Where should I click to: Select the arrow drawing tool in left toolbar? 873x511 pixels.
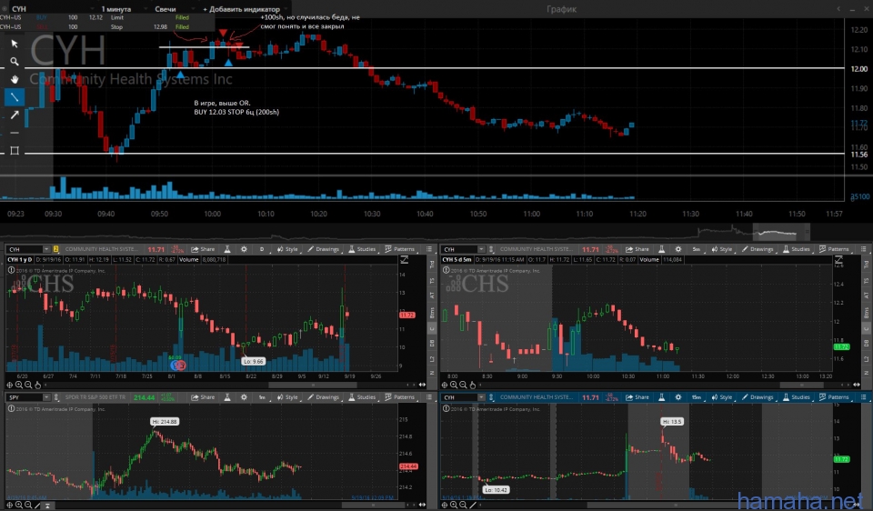(x=15, y=115)
